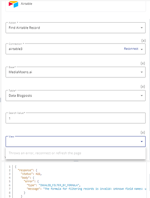Clear the Table field with (x)

coord(143,87)
